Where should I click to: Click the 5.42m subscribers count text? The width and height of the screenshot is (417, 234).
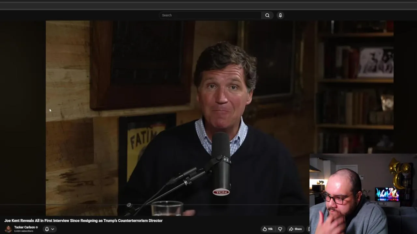(x=23, y=231)
